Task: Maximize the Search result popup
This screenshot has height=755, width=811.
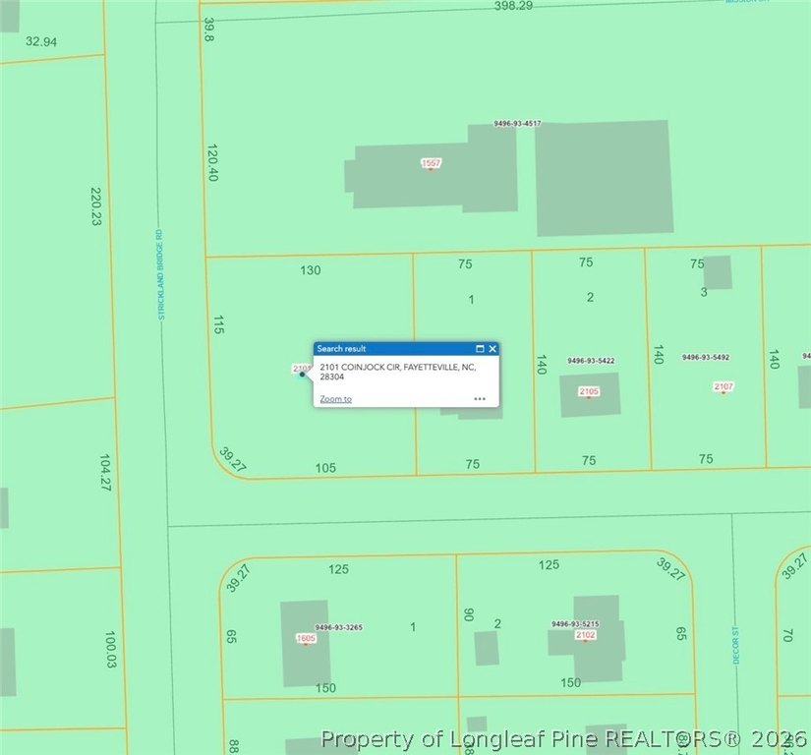Action: (480, 349)
